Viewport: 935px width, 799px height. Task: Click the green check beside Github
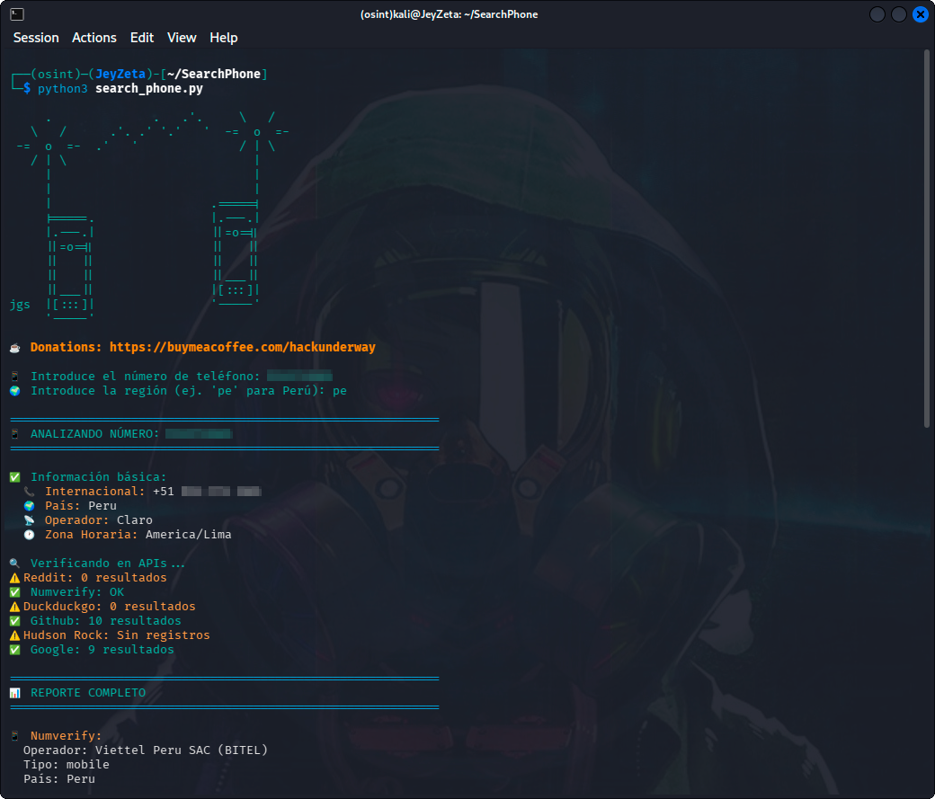(x=15, y=621)
